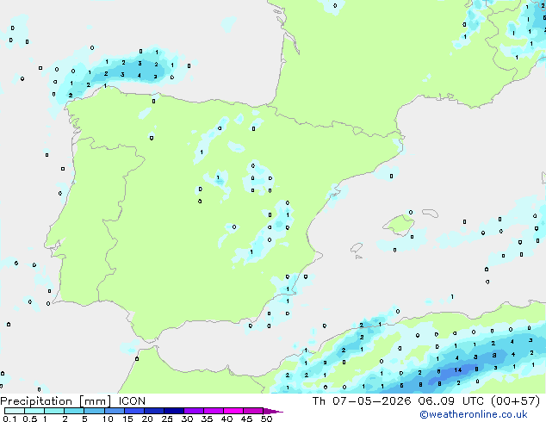Click the "14" precipitation value on the map

458,370
